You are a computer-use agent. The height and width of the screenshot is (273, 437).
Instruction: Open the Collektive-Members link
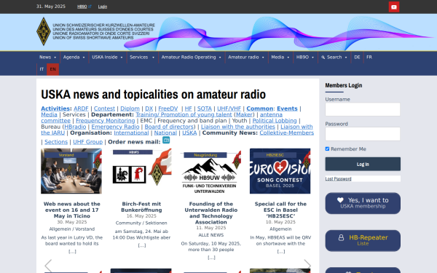click(287, 133)
